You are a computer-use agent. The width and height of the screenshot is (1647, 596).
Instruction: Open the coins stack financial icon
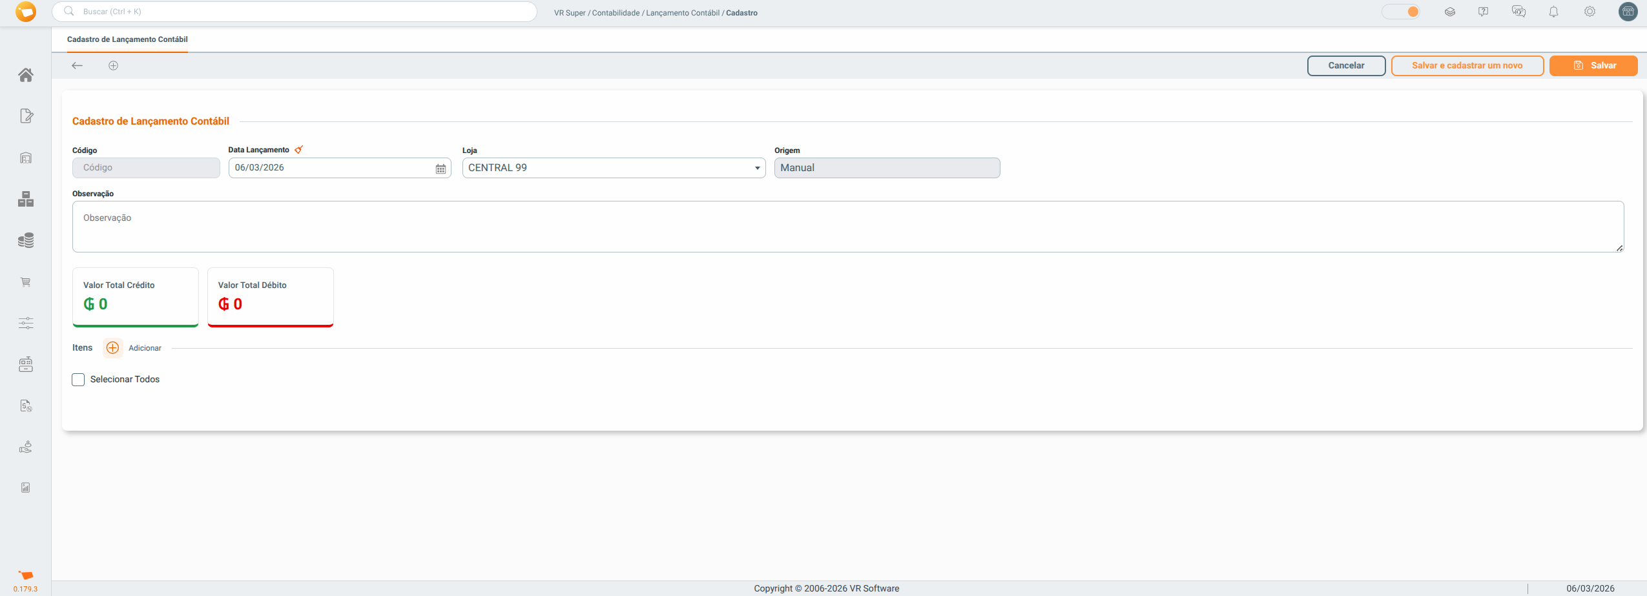[26, 241]
